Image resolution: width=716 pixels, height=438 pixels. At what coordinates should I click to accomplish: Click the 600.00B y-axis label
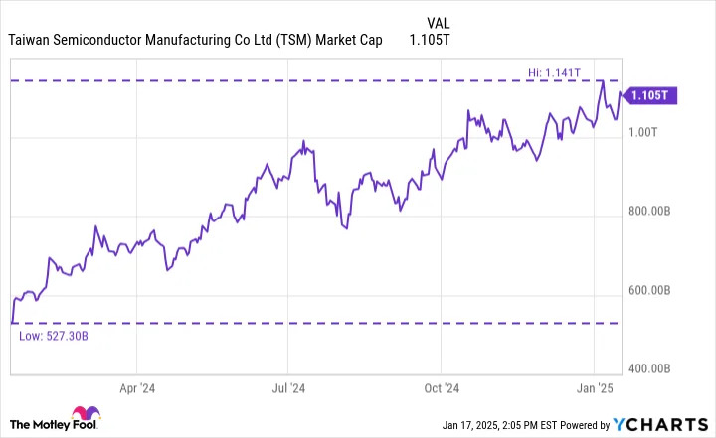(649, 290)
